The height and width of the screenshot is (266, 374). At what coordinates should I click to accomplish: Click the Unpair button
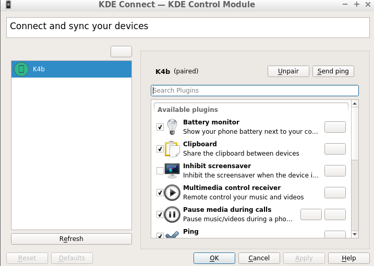click(288, 71)
